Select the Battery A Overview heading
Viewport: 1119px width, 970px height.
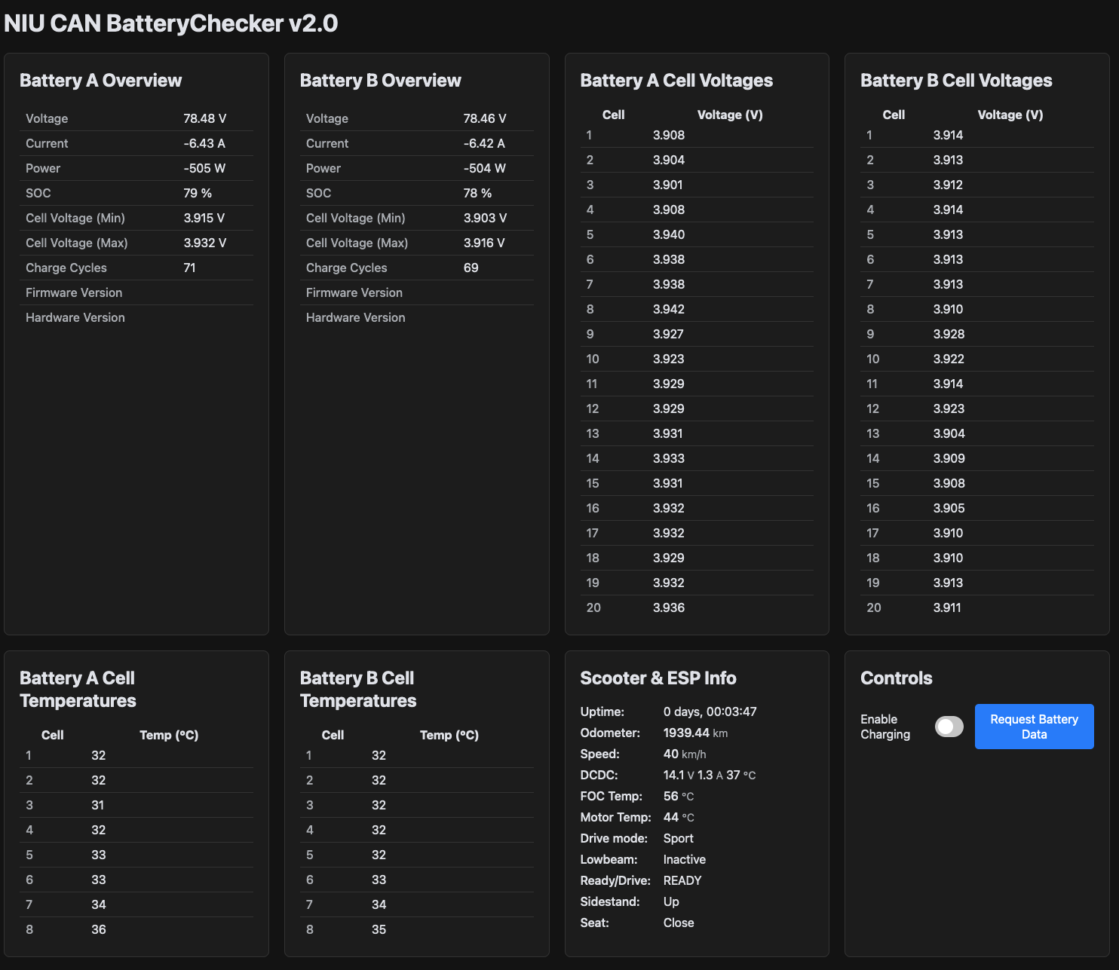pos(100,81)
